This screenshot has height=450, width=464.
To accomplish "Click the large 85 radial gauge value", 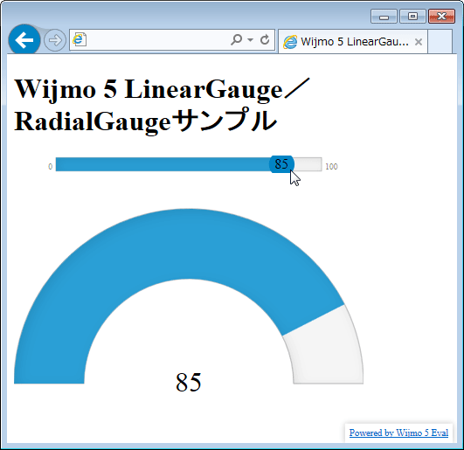I will pos(189,382).
